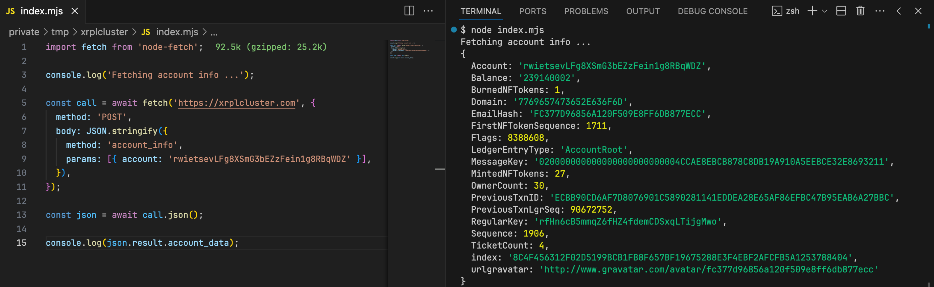The image size is (934, 287).
Task: Switch to the PORTS tab
Action: tap(532, 11)
